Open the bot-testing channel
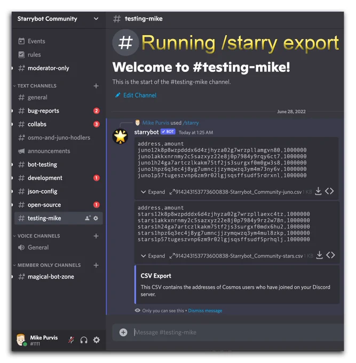 [x=38, y=164]
